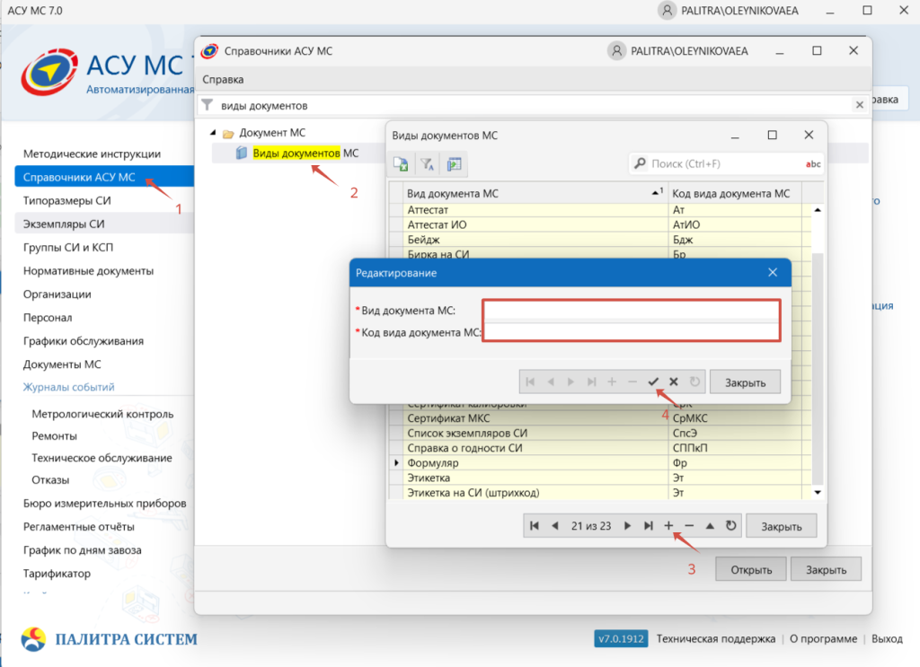The height and width of the screenshot is (667, 920).
Task: Go to previous record in Редактирование navigator
Action: [x=551, y=382]
